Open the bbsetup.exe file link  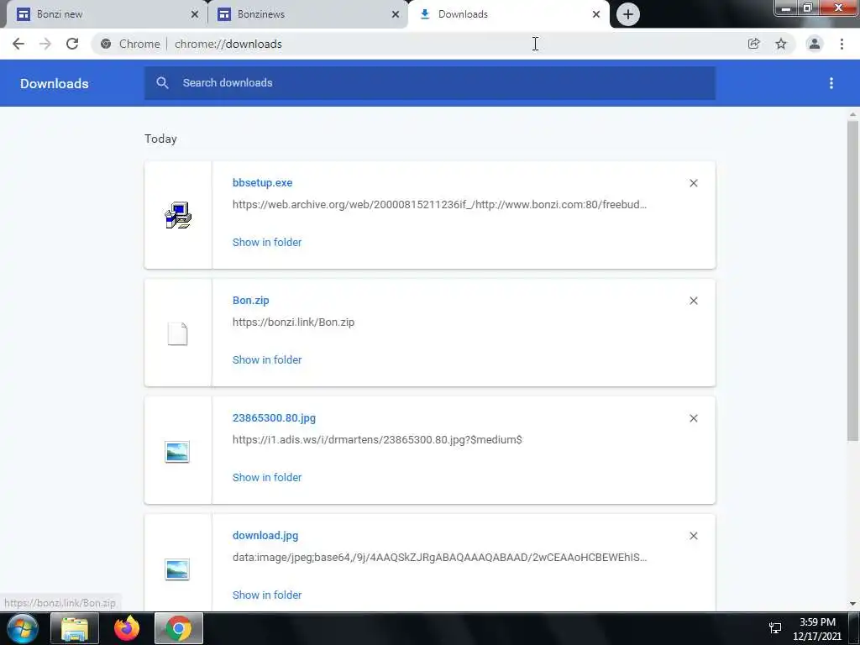click(262, 182)
